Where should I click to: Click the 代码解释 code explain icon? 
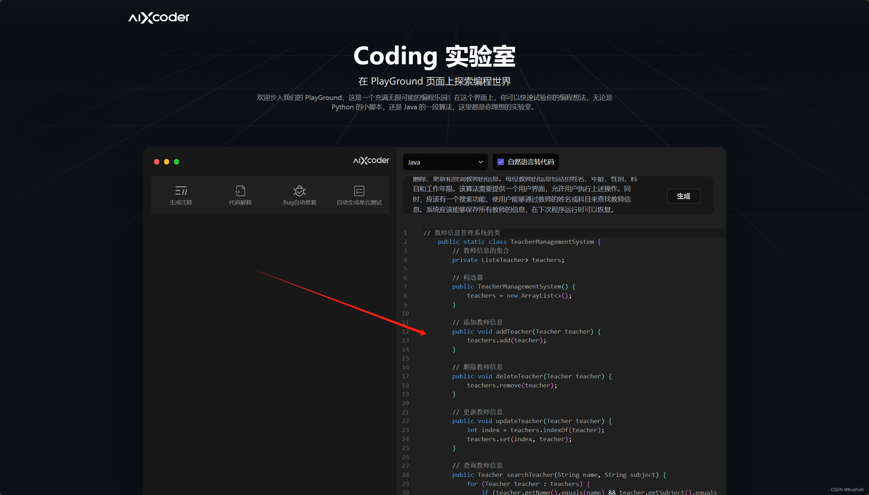(240, 191)
